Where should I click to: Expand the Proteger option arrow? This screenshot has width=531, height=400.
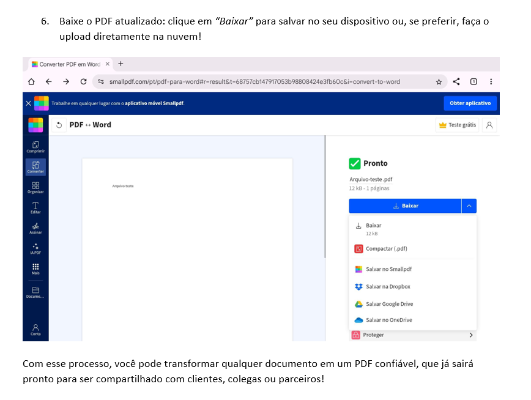(470, 335)
